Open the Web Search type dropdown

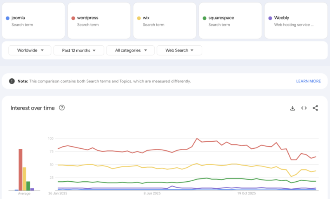click(x=179, y=50)
